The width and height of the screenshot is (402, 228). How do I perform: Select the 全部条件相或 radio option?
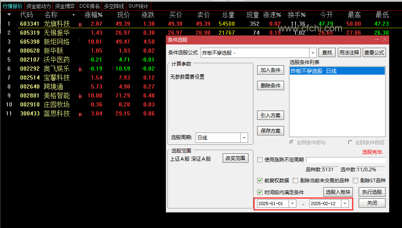(350, 142)
